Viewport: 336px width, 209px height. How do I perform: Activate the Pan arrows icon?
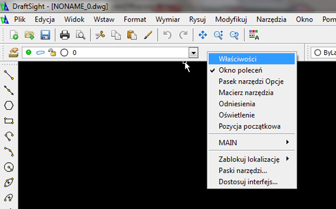click(x=203, y=34)
